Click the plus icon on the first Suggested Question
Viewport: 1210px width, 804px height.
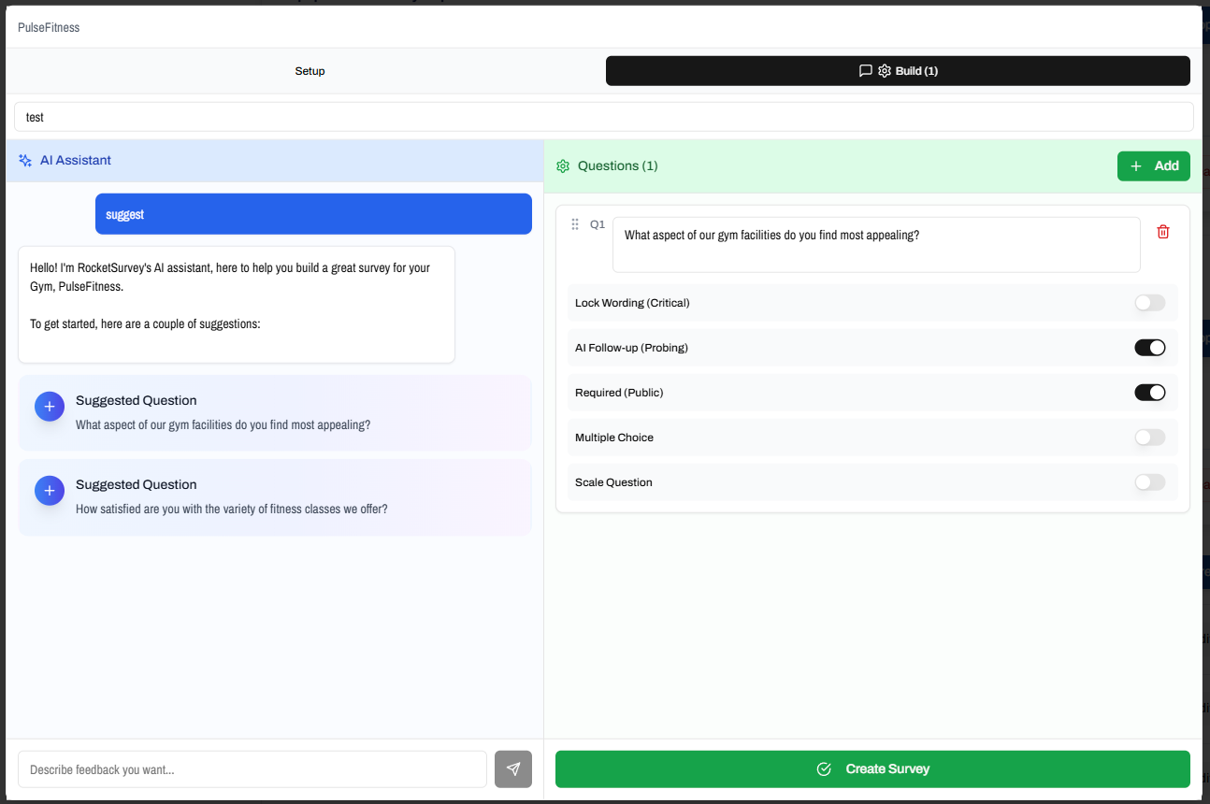[49, 406]
